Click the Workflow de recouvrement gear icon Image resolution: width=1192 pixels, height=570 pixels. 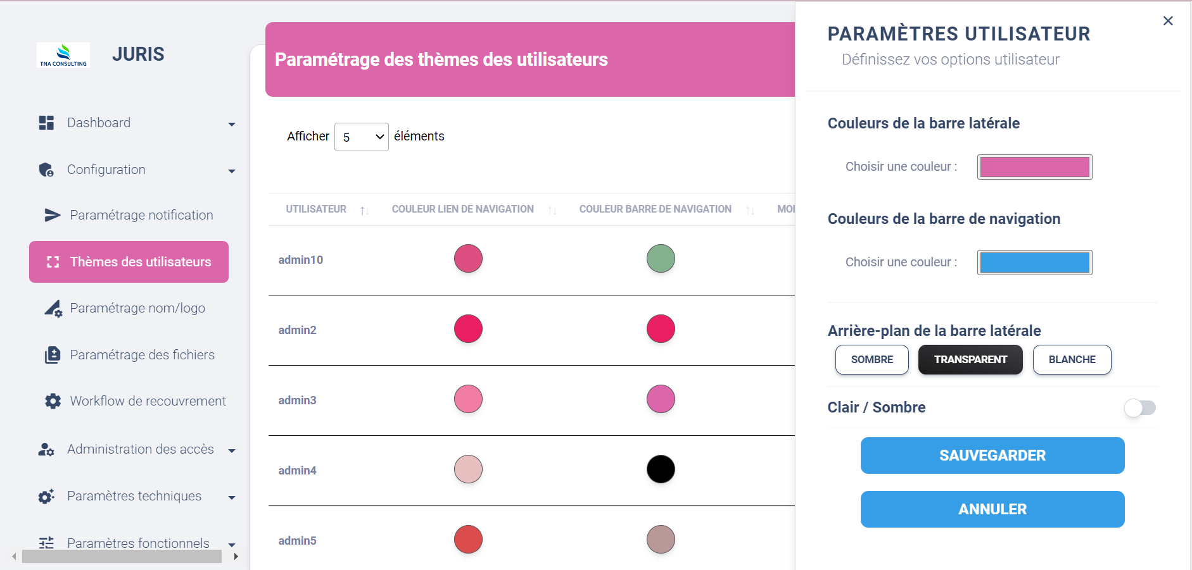coord(53,401)
